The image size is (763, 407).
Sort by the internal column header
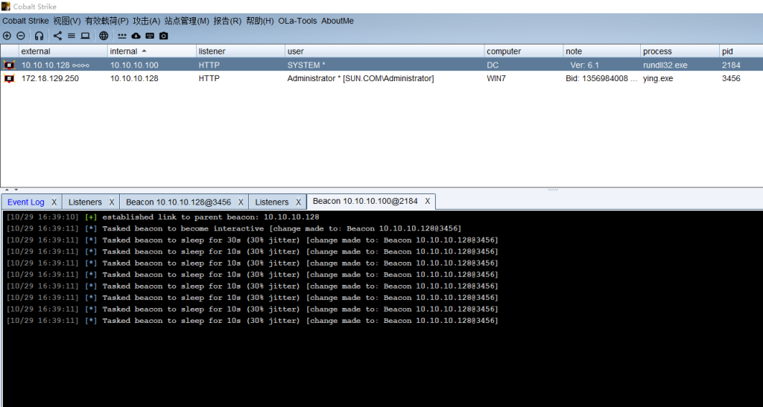151,51
